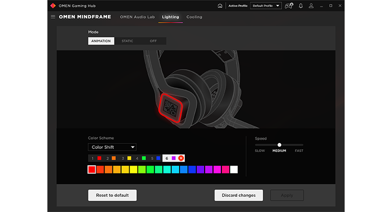The image size is (392, 212).
Task: Pick the hot pink palette swatch
Action: (x=225, y=170)
